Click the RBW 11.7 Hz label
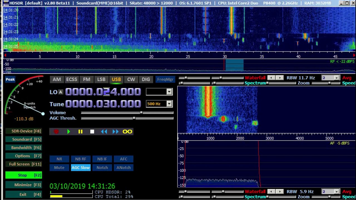 301,78
